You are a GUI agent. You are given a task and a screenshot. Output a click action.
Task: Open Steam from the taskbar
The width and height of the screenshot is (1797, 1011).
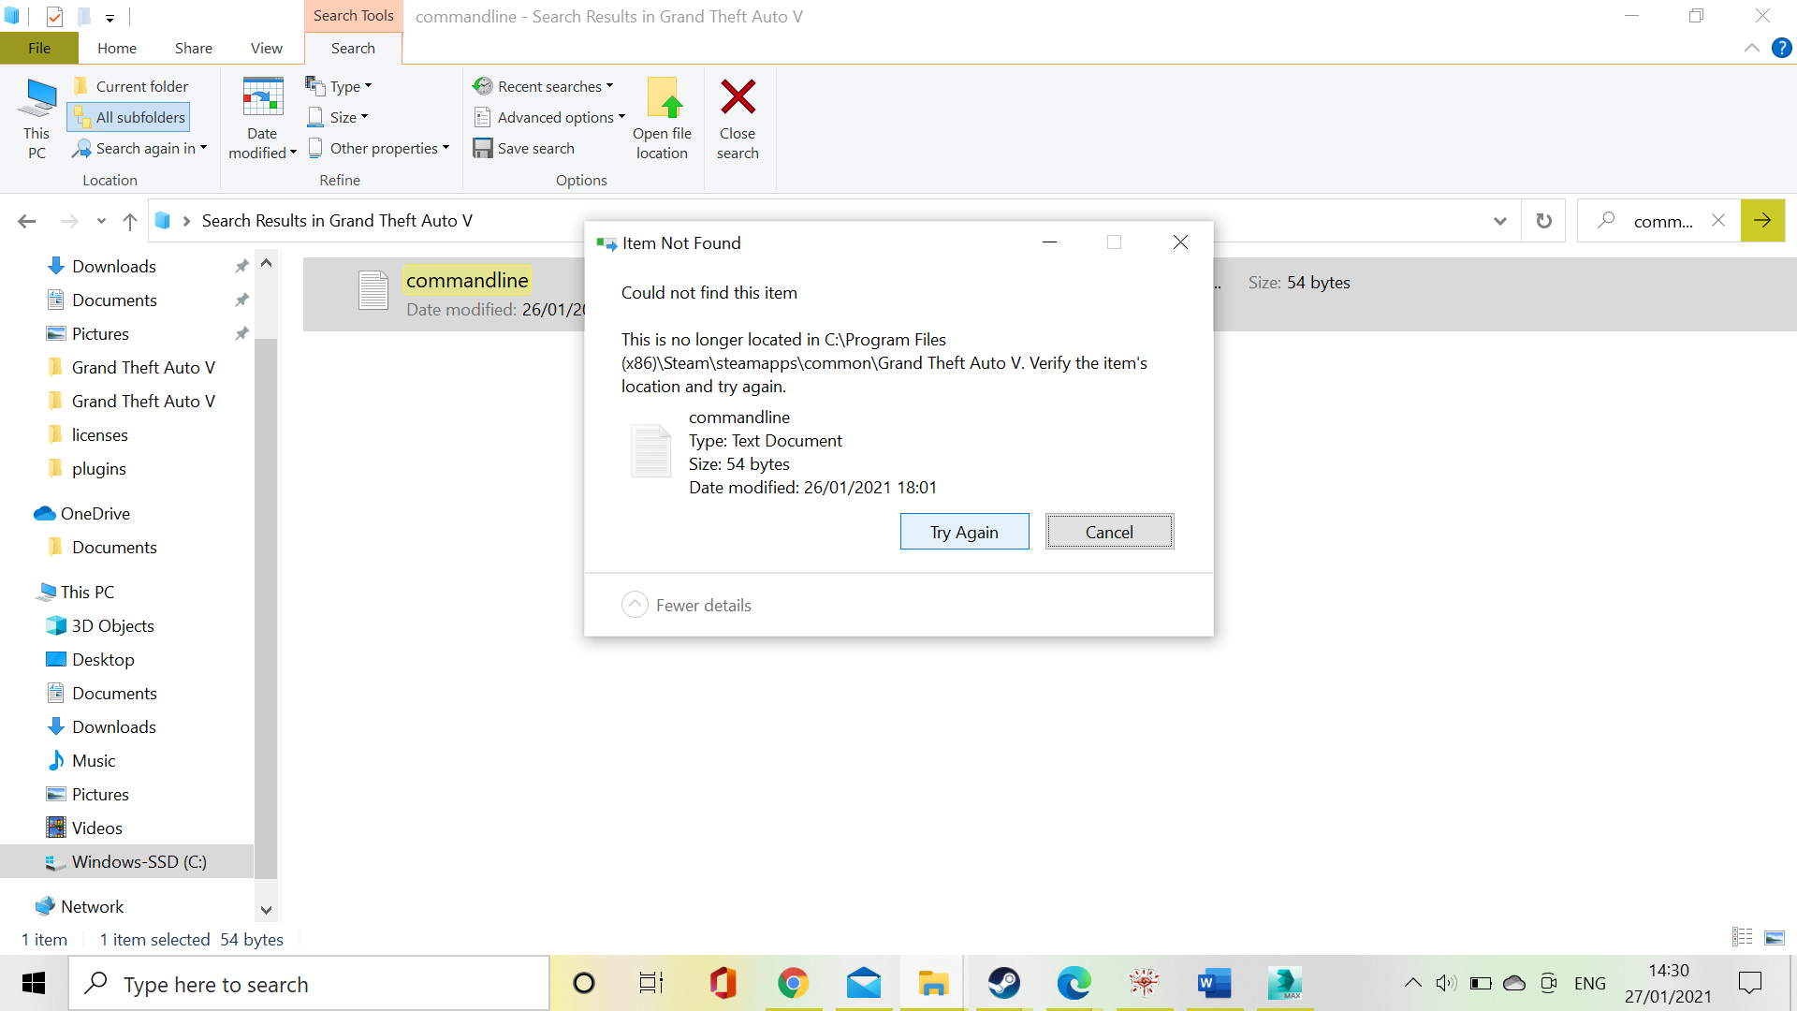(x=1003, y=983)
